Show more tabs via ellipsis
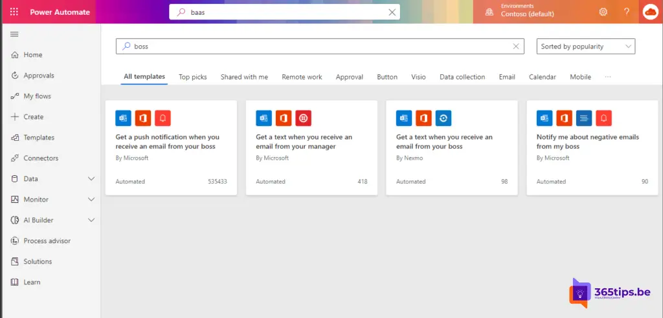Screen dimensions: 663x318 [607, 77]
